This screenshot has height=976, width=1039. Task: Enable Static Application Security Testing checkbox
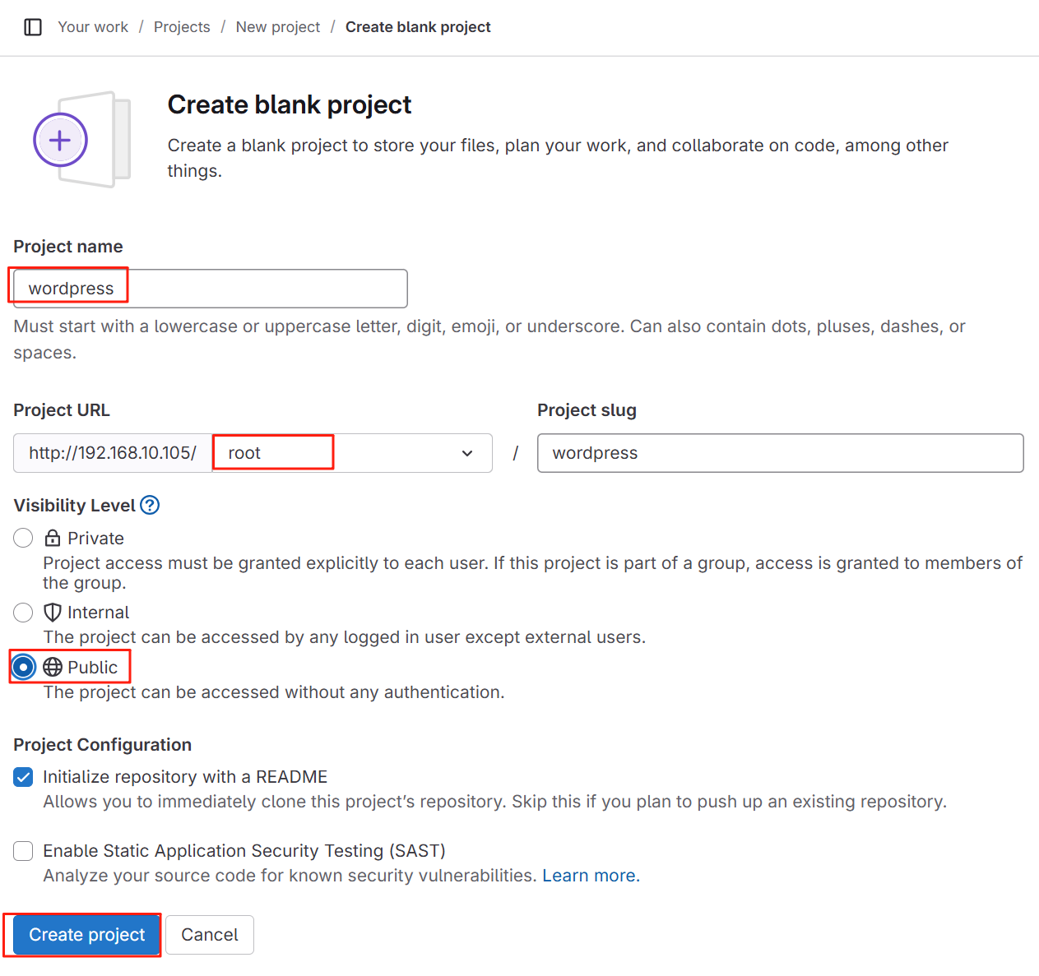point(23,851)
